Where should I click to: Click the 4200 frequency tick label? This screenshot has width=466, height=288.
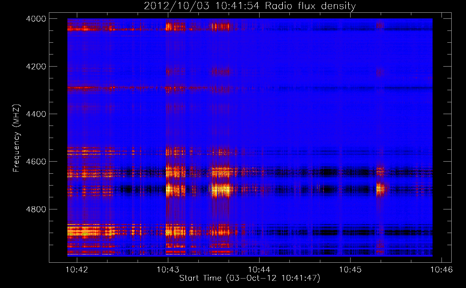36,67
